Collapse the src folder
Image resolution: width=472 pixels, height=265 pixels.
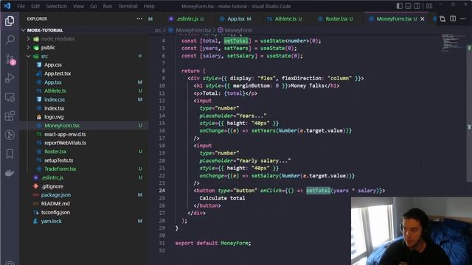click(x=28, y=56)
